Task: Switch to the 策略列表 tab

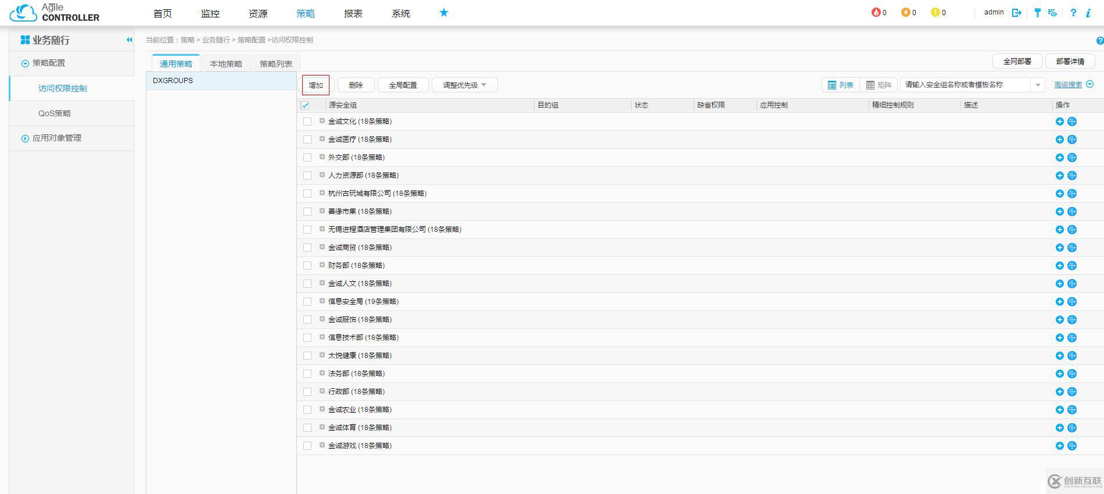Action: [x=276, y=64]
